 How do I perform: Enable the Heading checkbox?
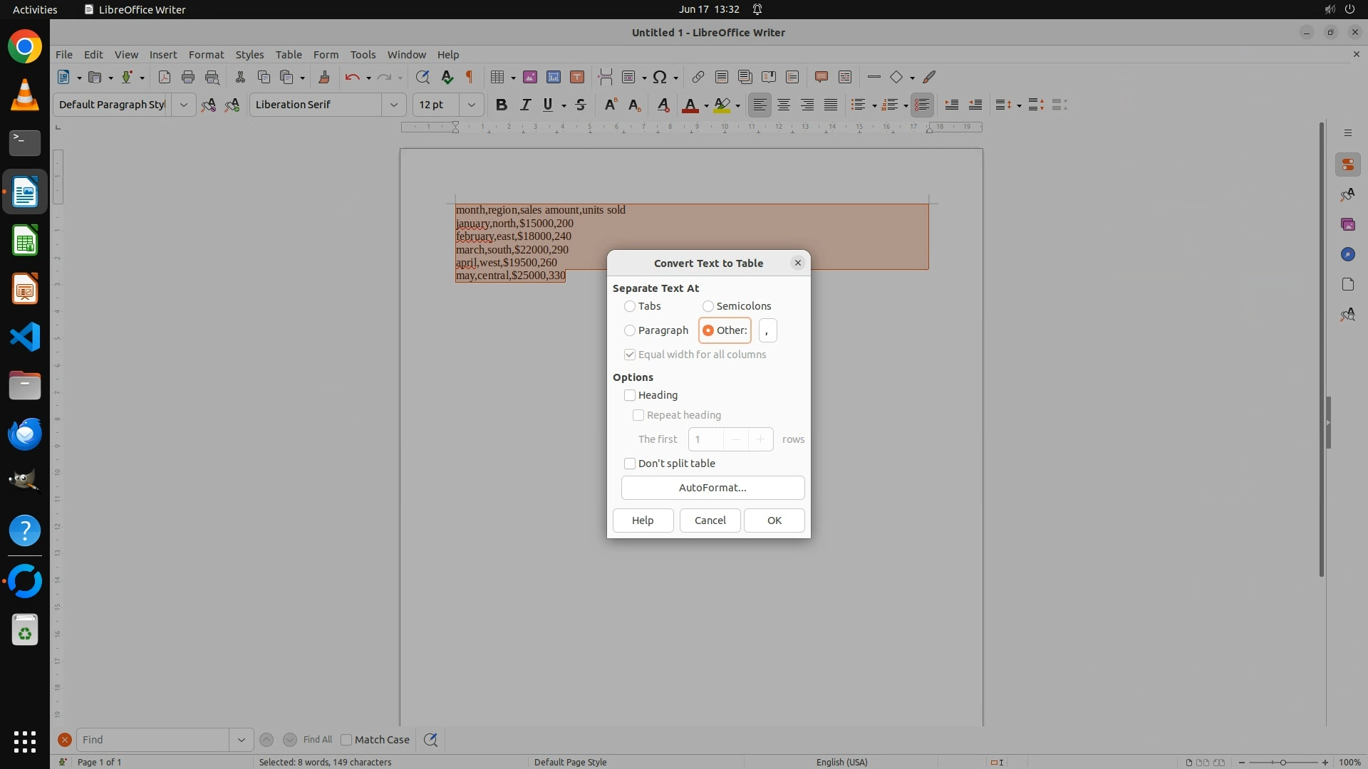[x=630, y=395]
